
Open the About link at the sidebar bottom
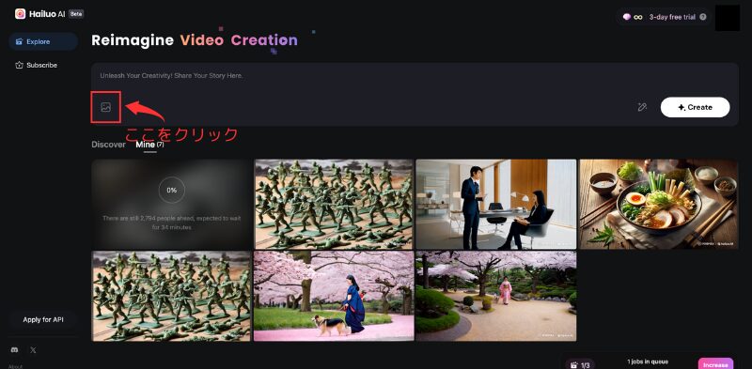[15, 366]
